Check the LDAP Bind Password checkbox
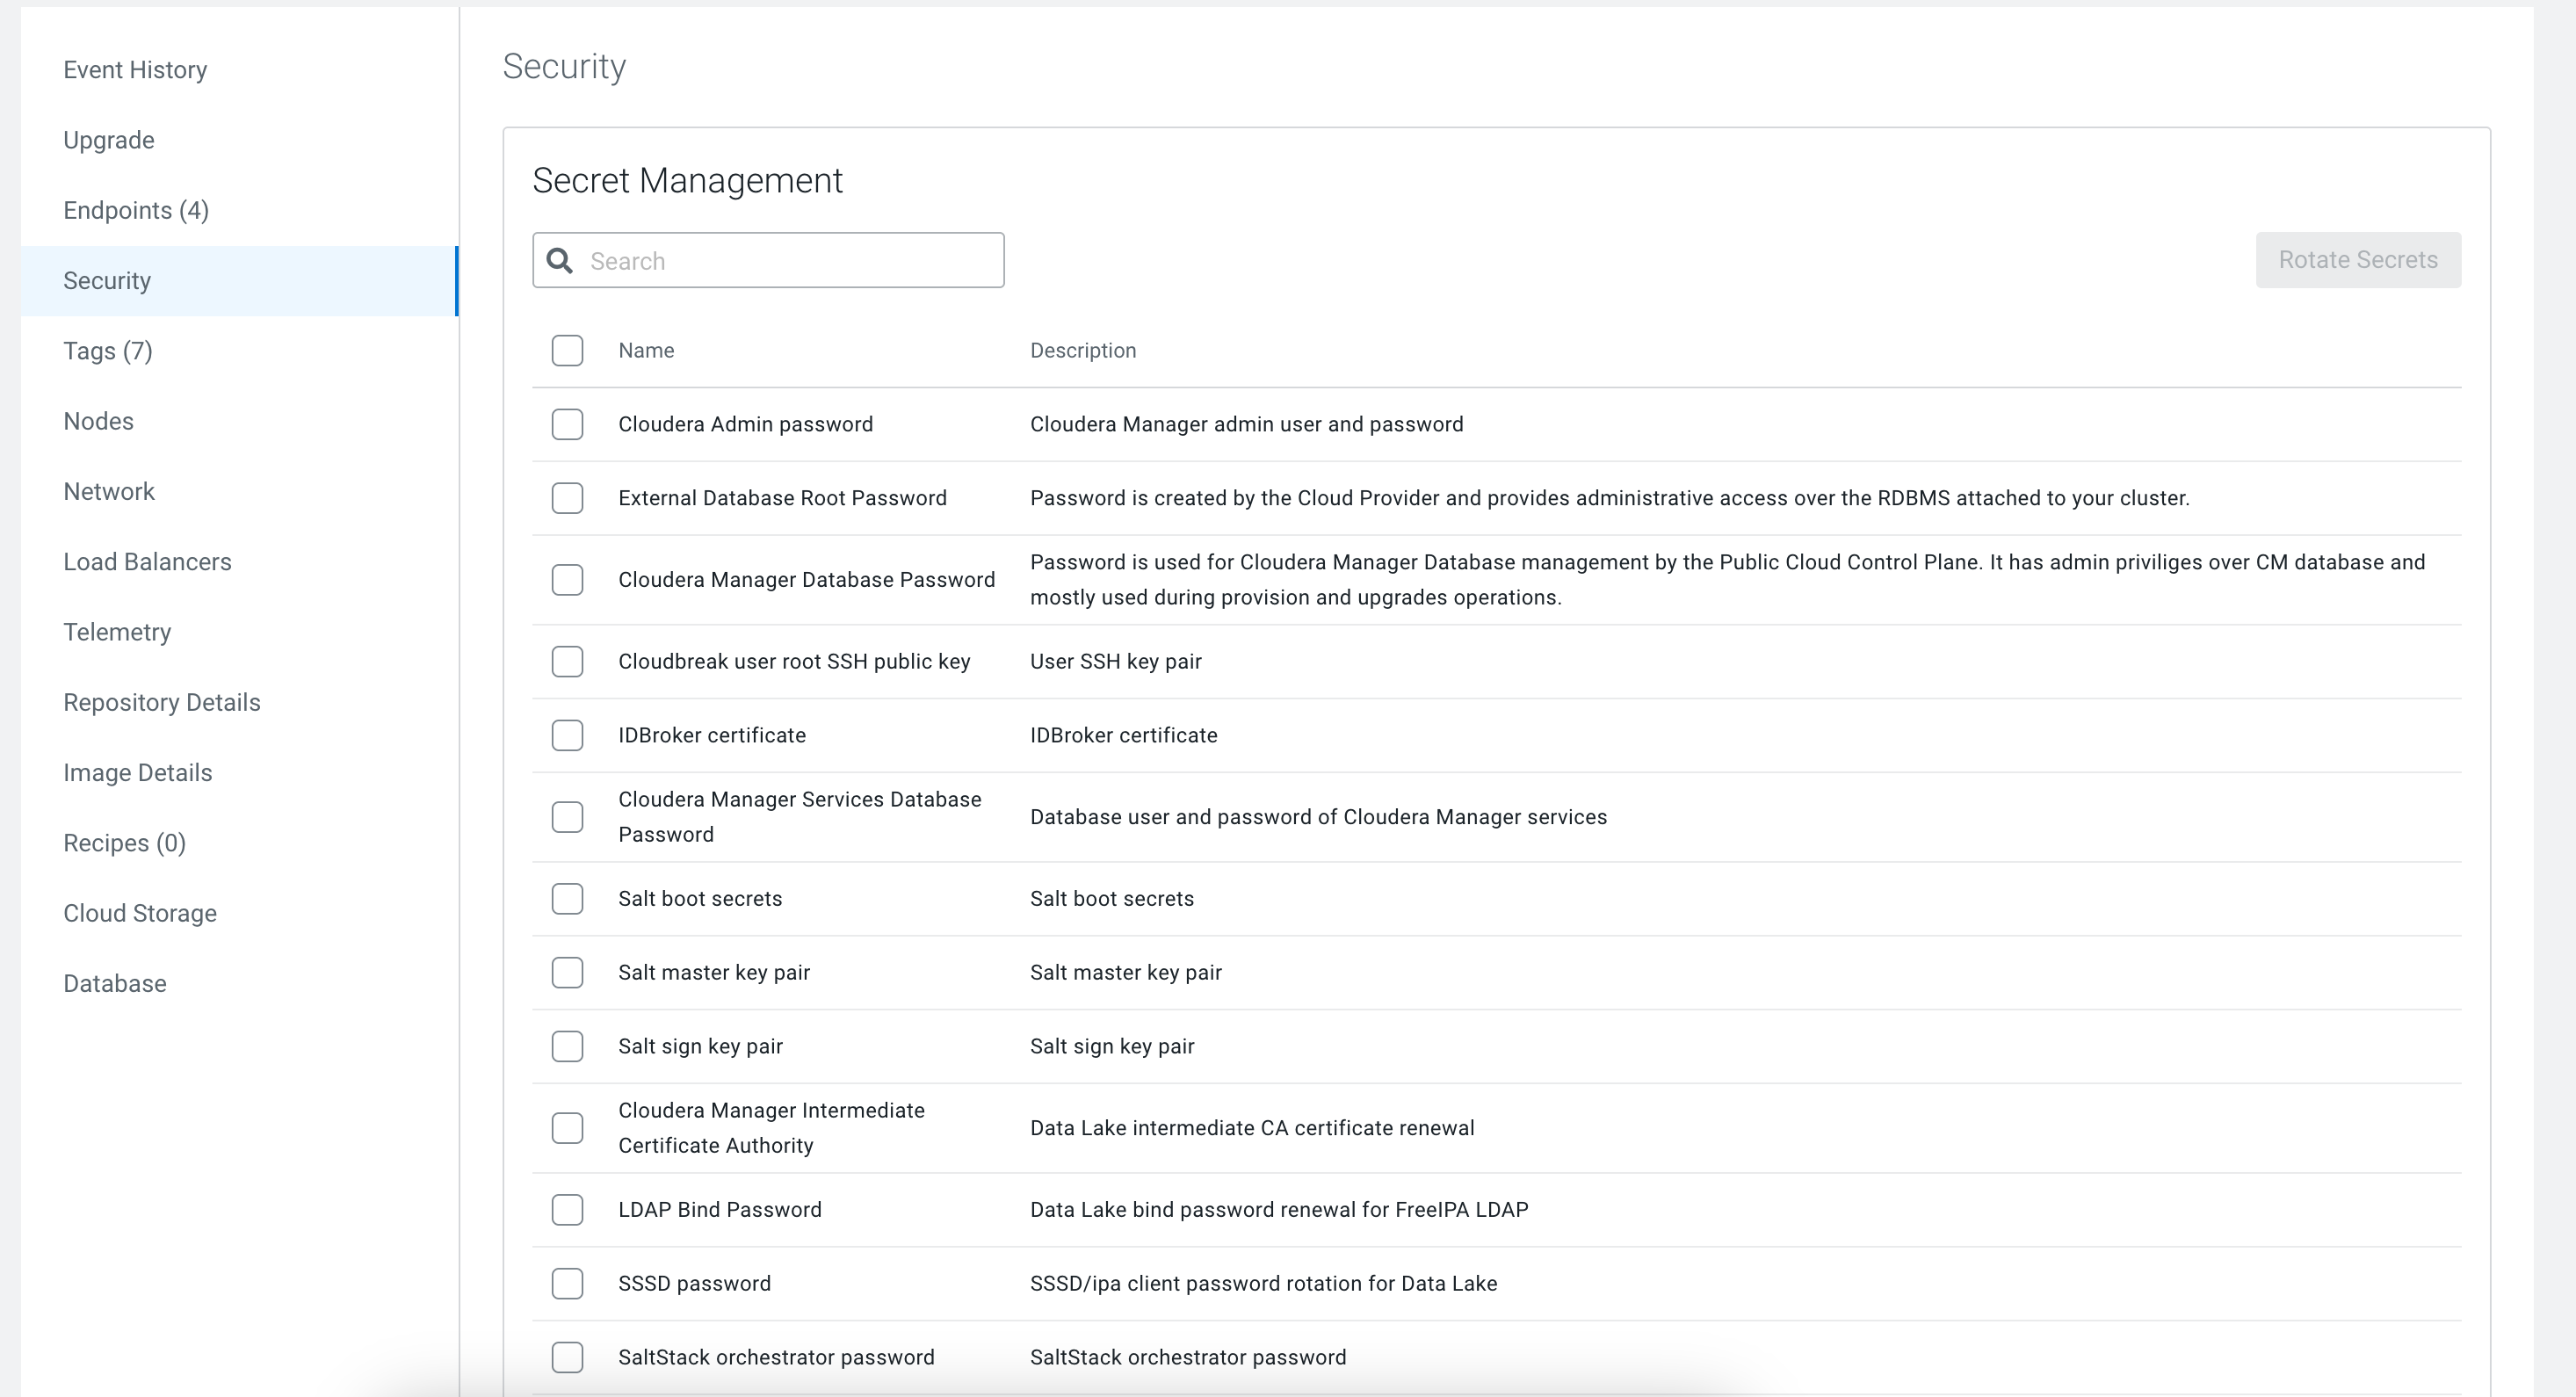This screenshot has height=1397, width=2576. [x=567, y=1209]
